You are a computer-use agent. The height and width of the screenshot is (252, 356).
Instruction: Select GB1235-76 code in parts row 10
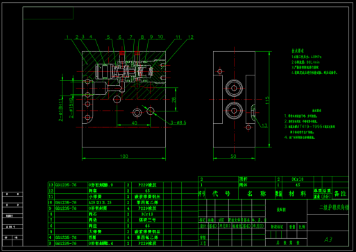coord(66,202)
